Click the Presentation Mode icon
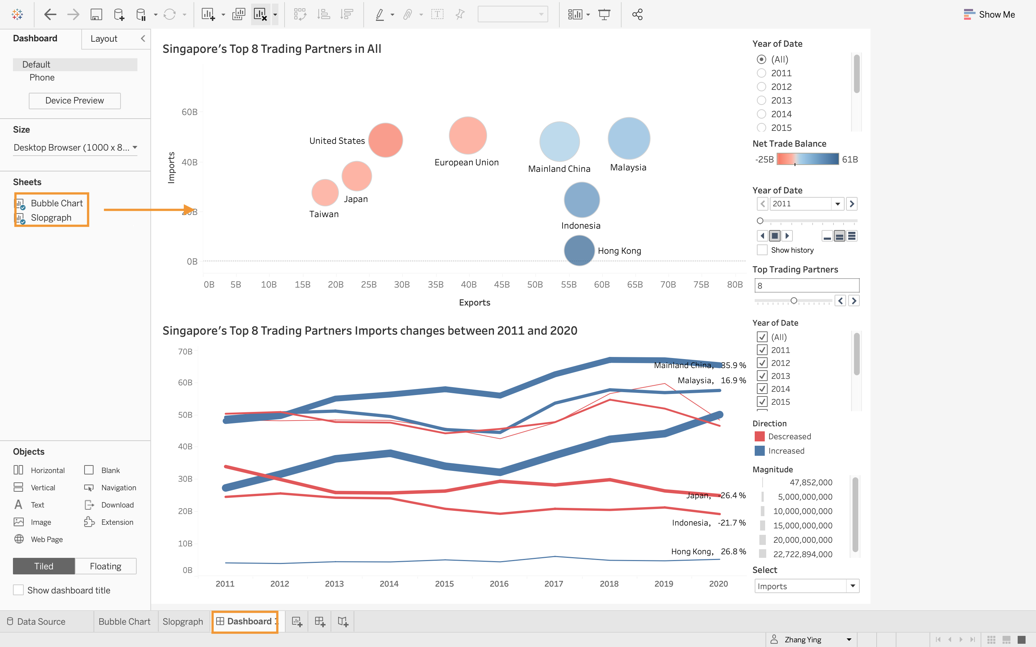This screenshot has height=647, width=1036. pyautogui.click(x=604, y=14)
